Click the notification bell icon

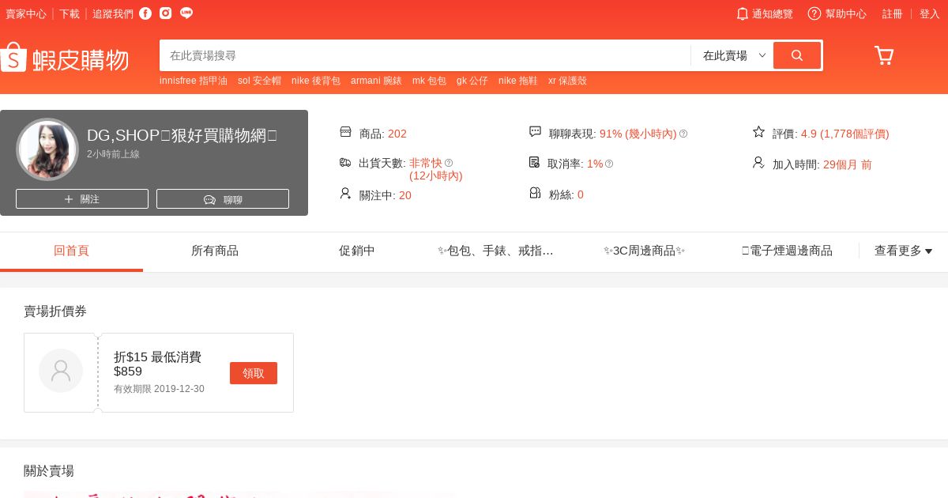pos(742,13)
